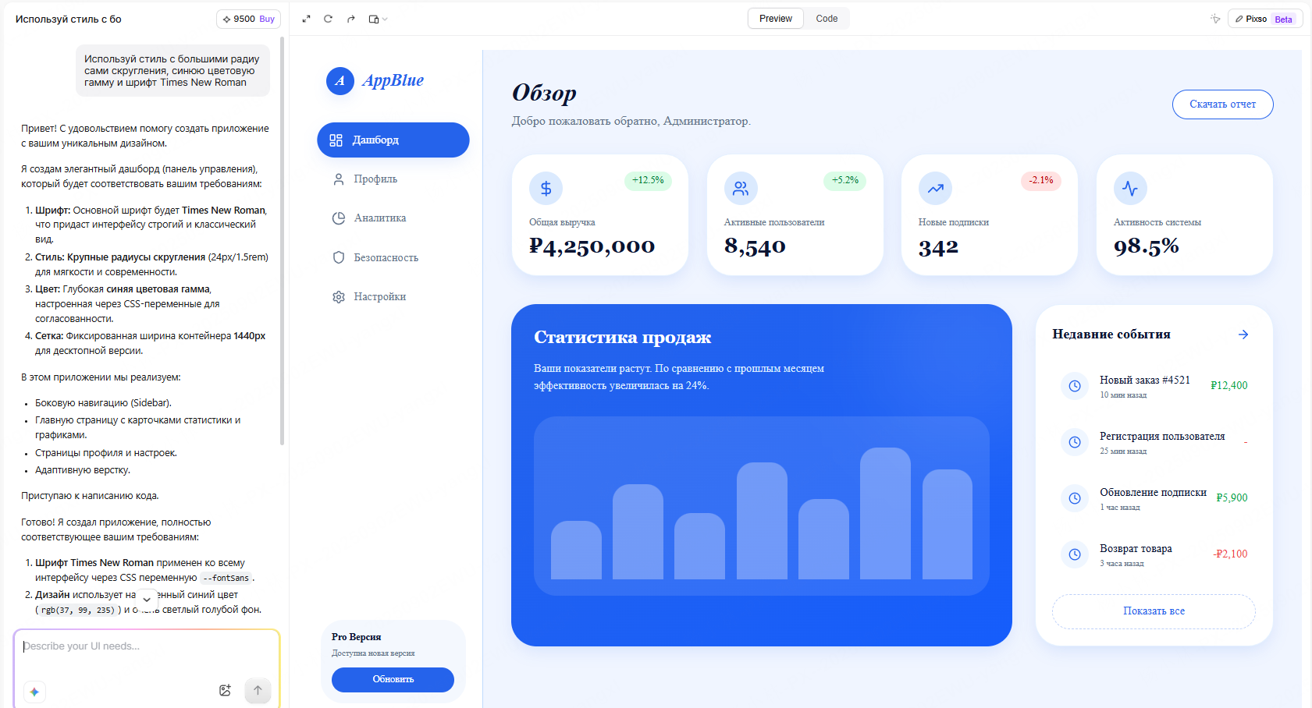Click the colorful sparkle AI model icon
1312x708 pixels.
34,692
